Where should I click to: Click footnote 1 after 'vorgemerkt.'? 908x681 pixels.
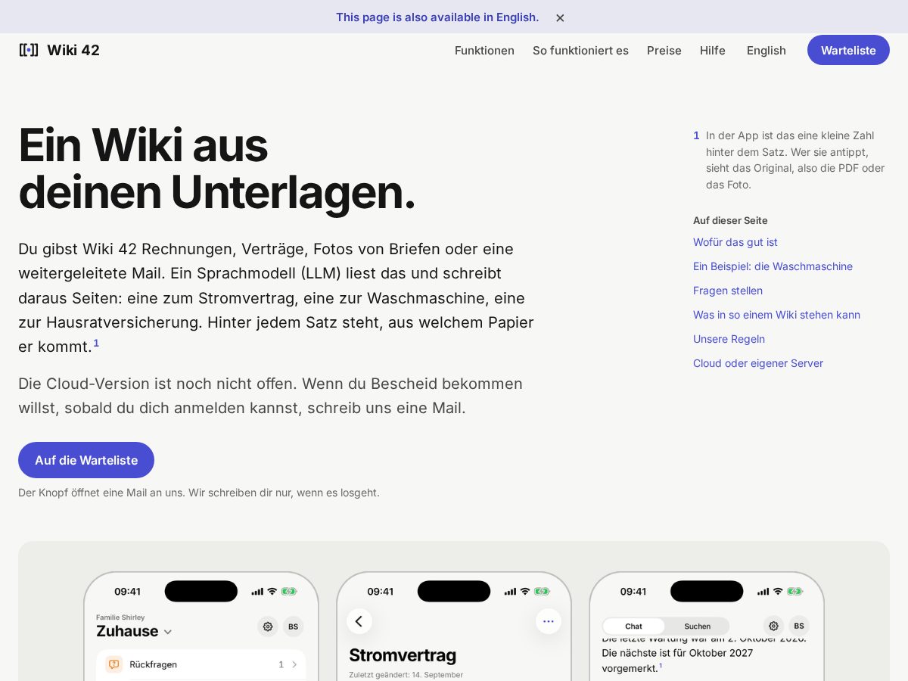pos(661,666)
